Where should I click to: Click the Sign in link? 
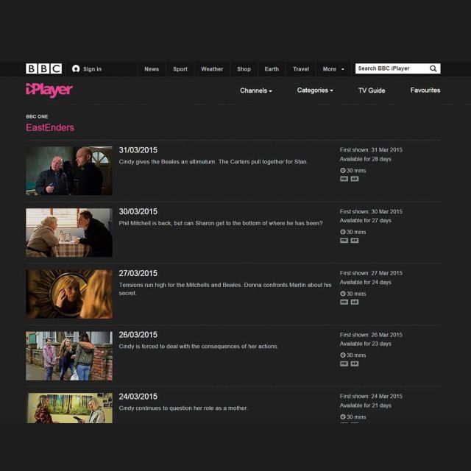click(x=93, y=69)
